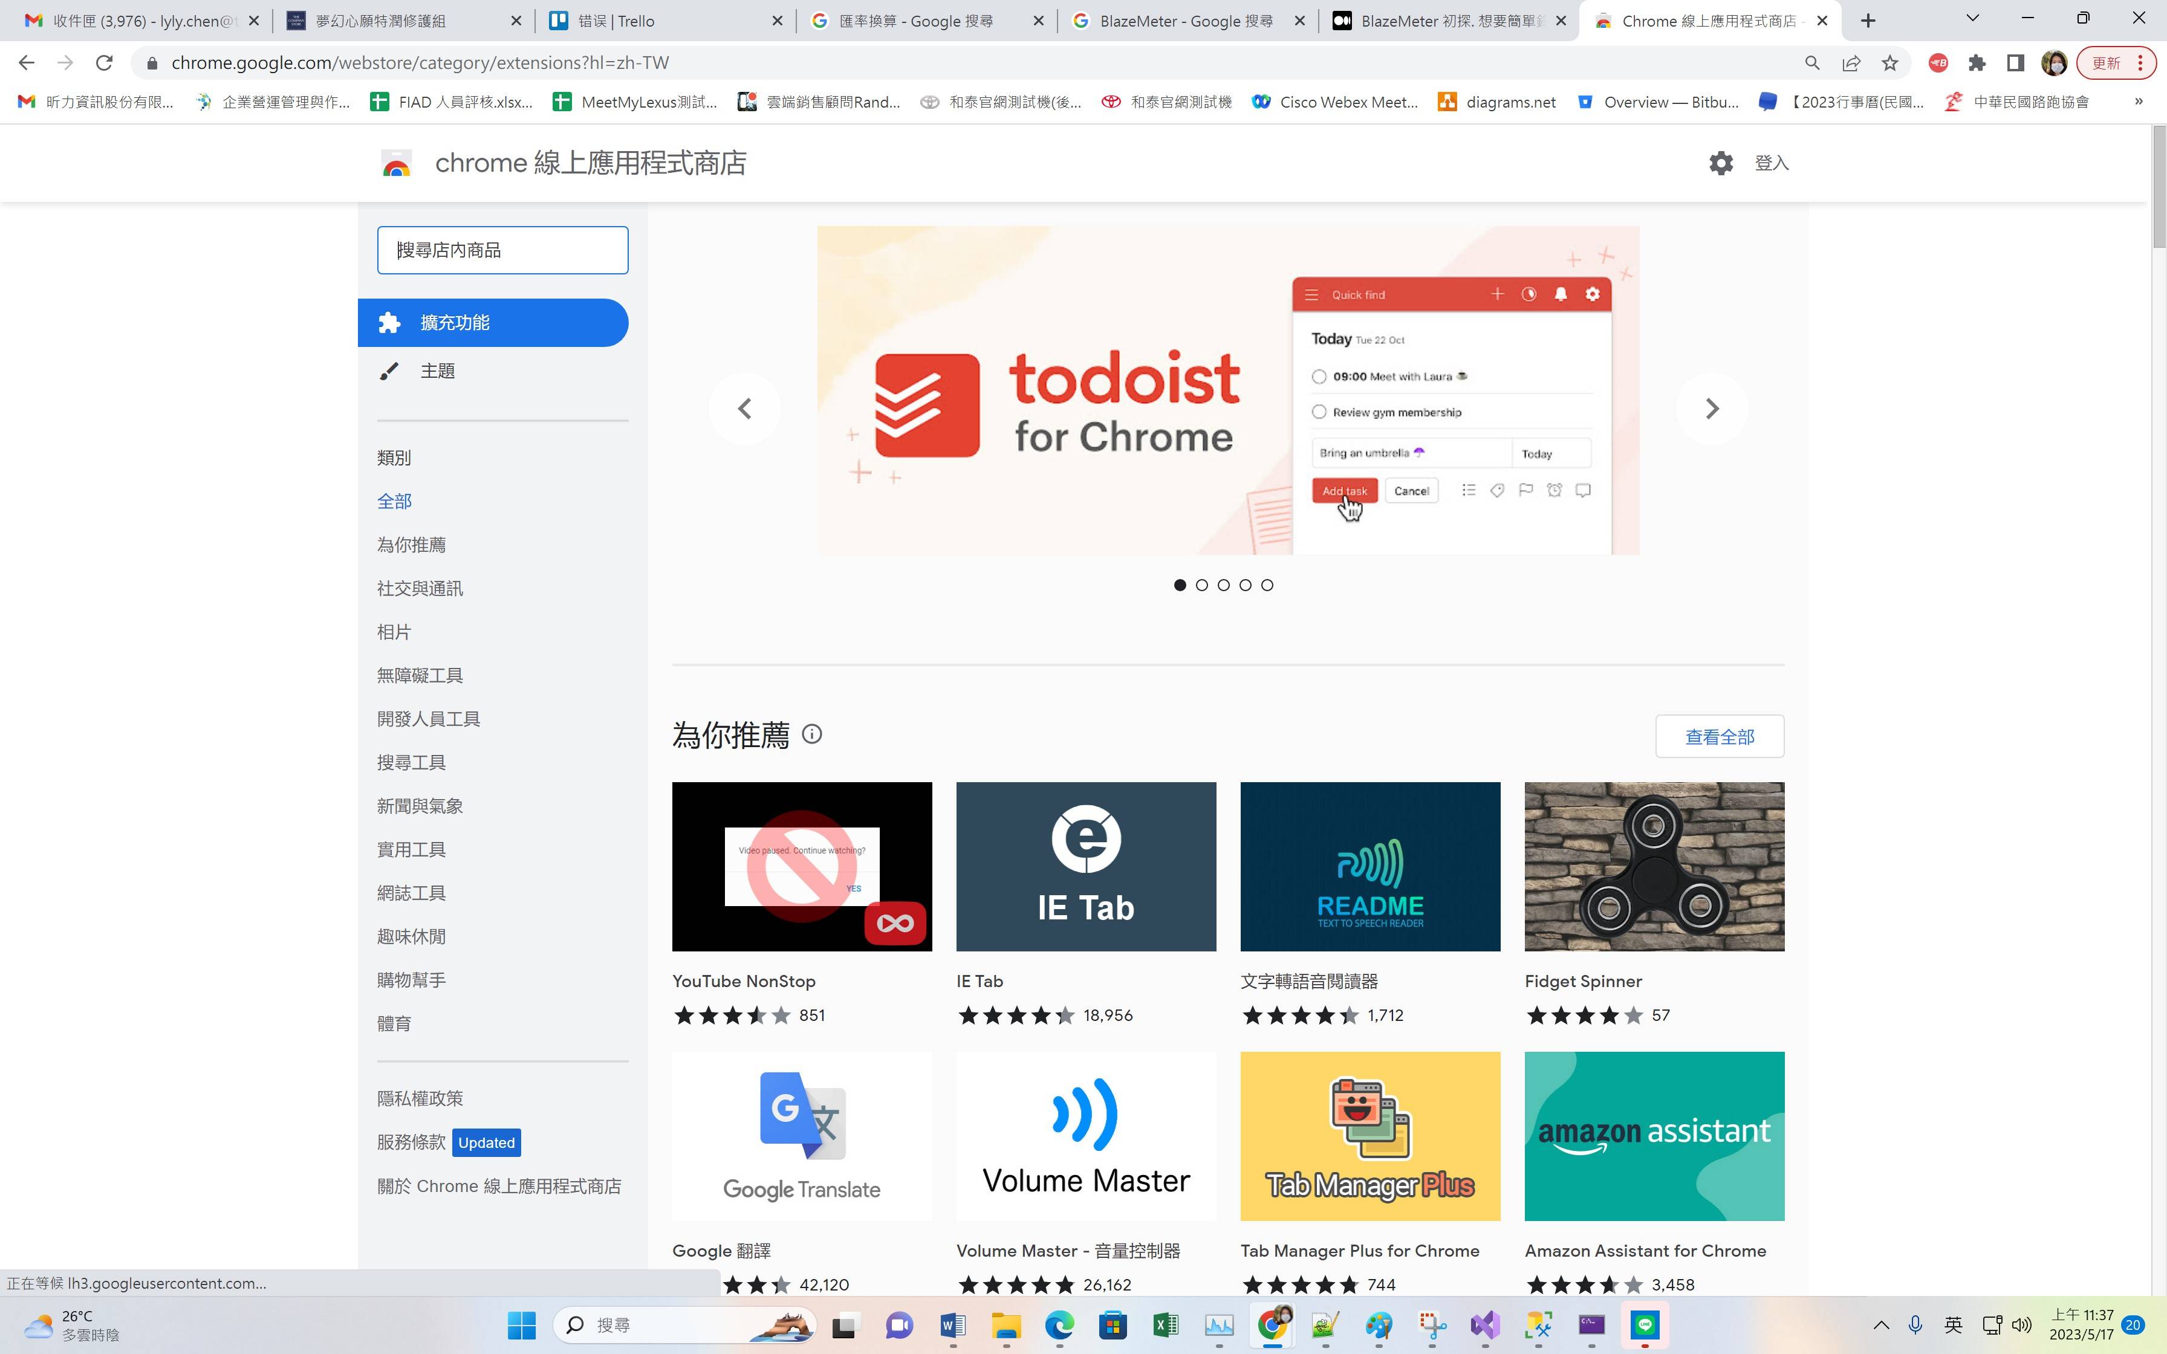Select the fourth carousel dot
This screenshot has height=1354, width=2167.
coord(1246,585)
